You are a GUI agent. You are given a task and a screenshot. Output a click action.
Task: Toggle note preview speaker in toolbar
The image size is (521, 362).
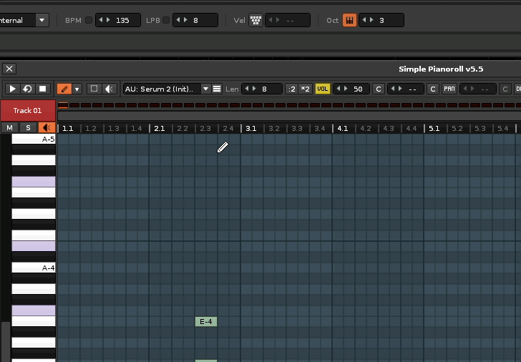point(109,89)
